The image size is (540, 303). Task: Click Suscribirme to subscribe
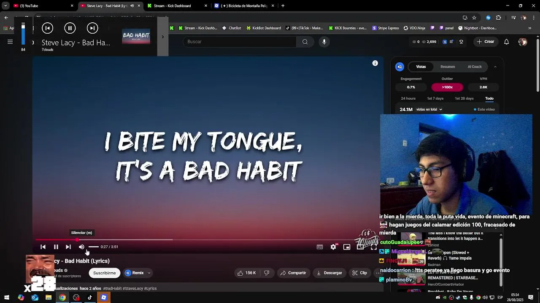(x=105, y=273)
